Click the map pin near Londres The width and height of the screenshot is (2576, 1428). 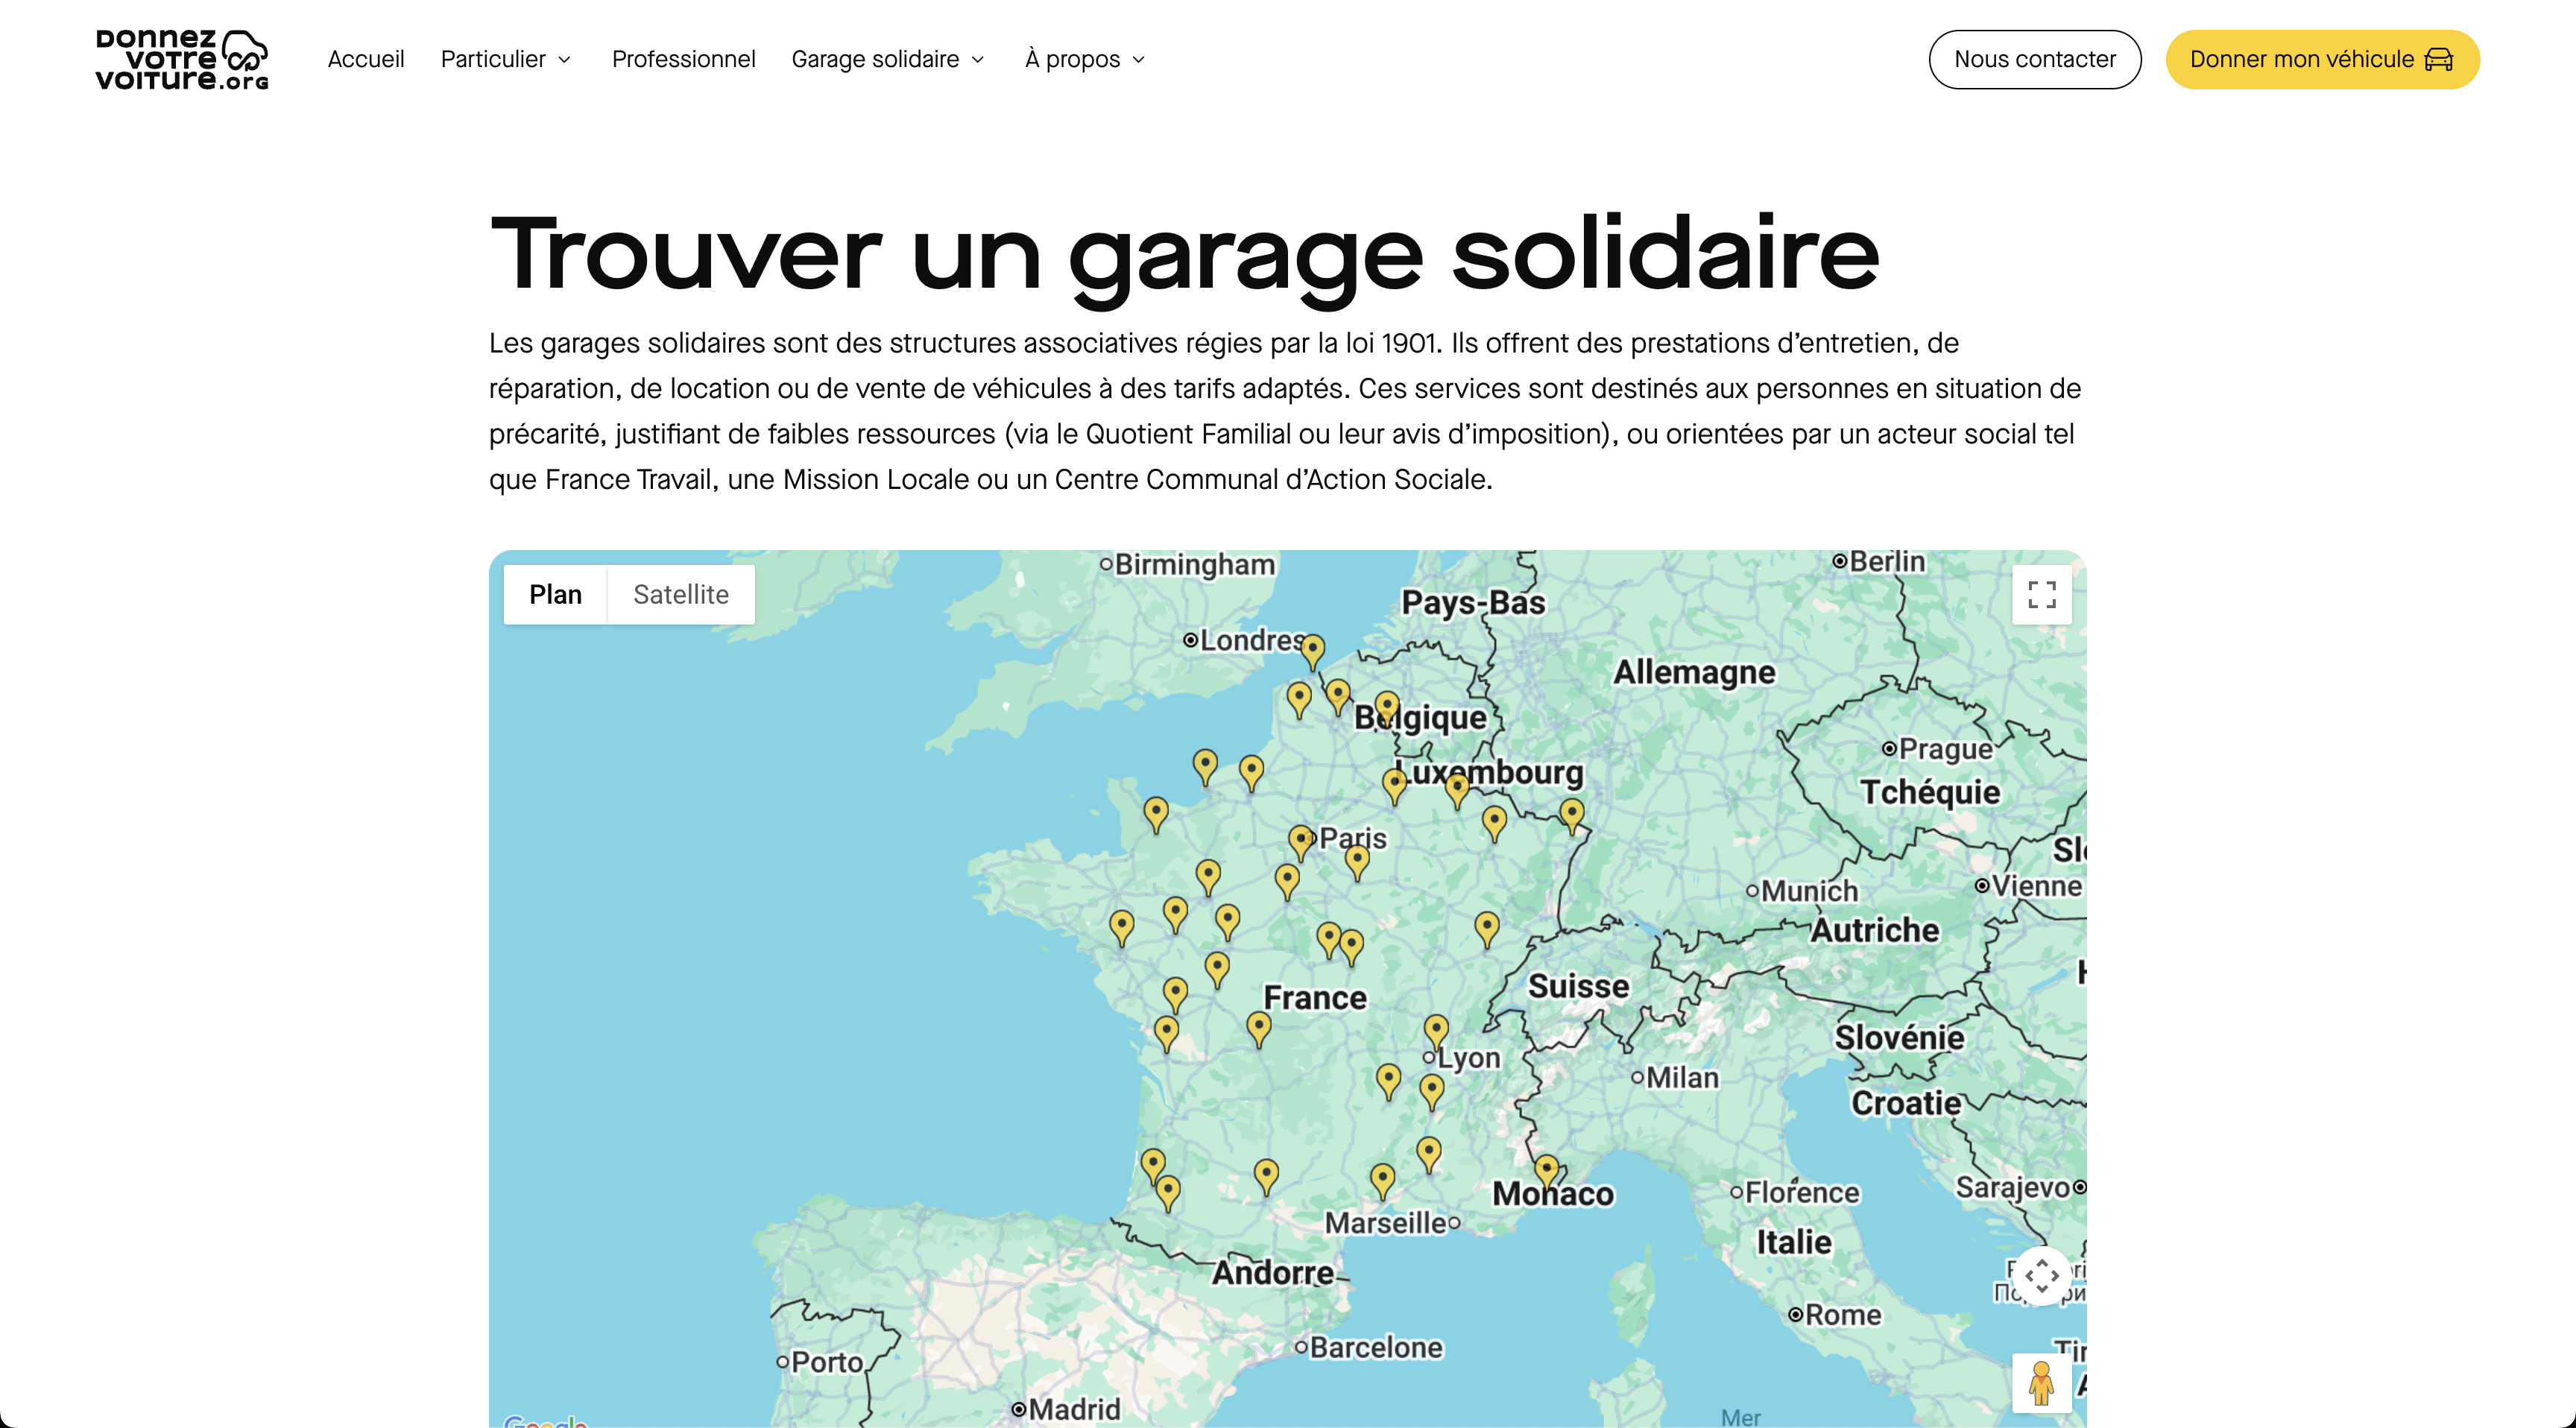coord(1312,649)
